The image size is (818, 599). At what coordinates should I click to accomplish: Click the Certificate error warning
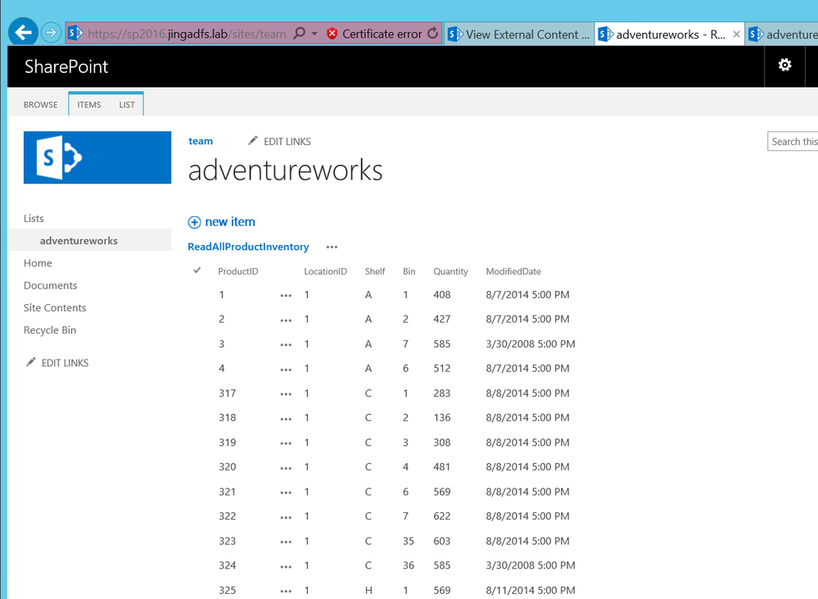[x=374, y=34]
